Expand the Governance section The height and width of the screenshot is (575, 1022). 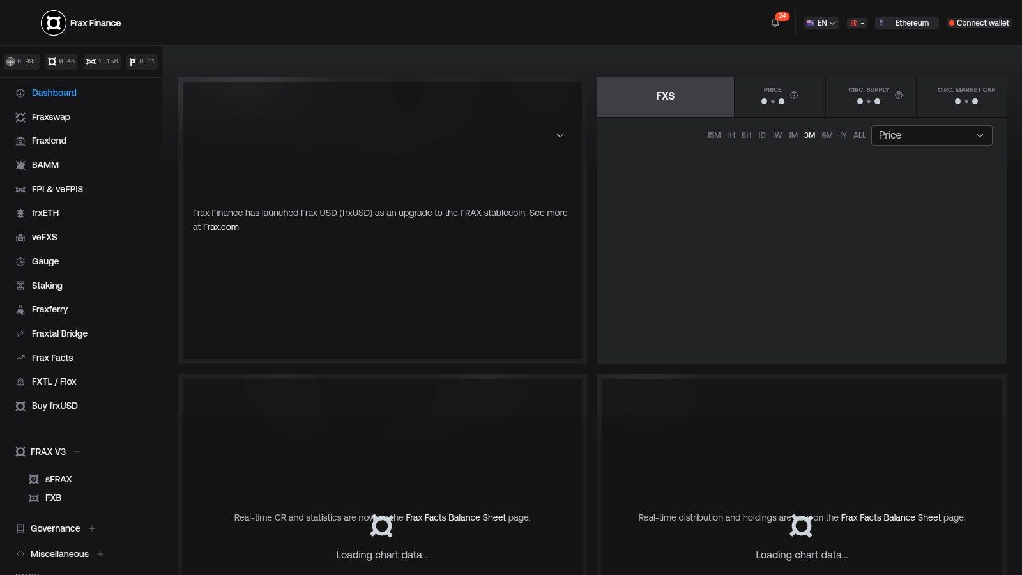(92, 528)
